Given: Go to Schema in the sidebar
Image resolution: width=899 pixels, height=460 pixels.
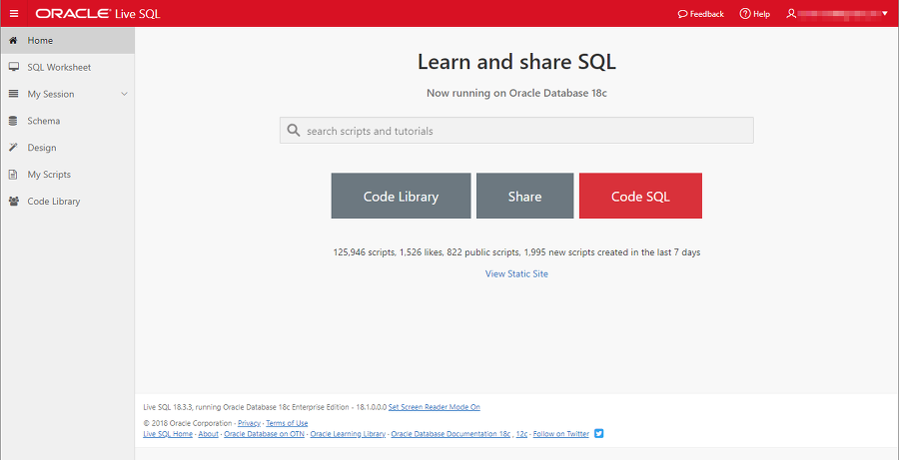Looking at the screenshot, I should tap(68, 121).
